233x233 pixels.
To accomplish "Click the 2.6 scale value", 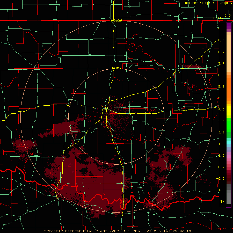I will (221, 133).
